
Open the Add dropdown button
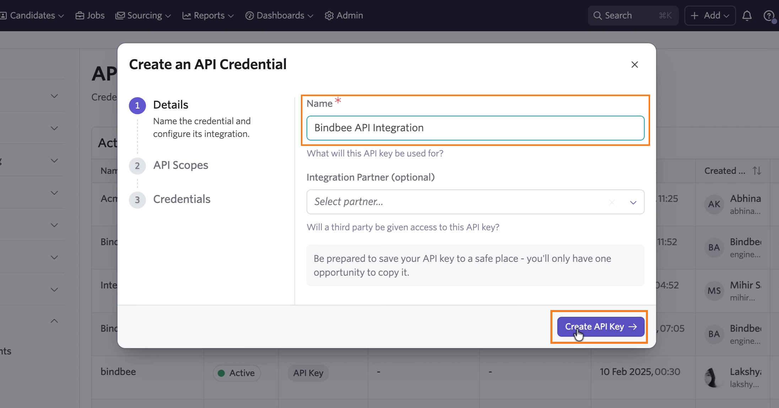(710, 16)
